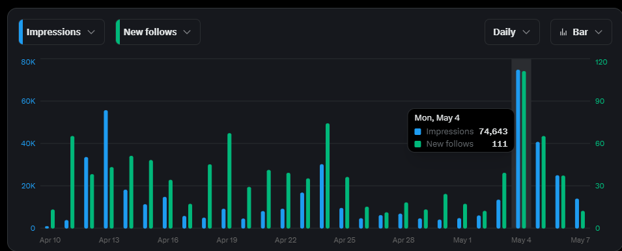Click the 'May 4' axis label
The image size is (622, 251).
tap(521, 241)
